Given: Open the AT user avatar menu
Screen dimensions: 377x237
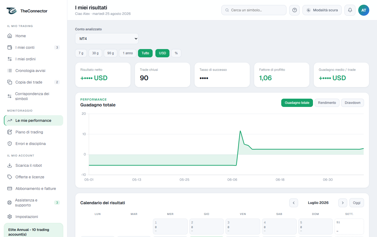Looking at the screenshot, I should [x=364, y=10].
